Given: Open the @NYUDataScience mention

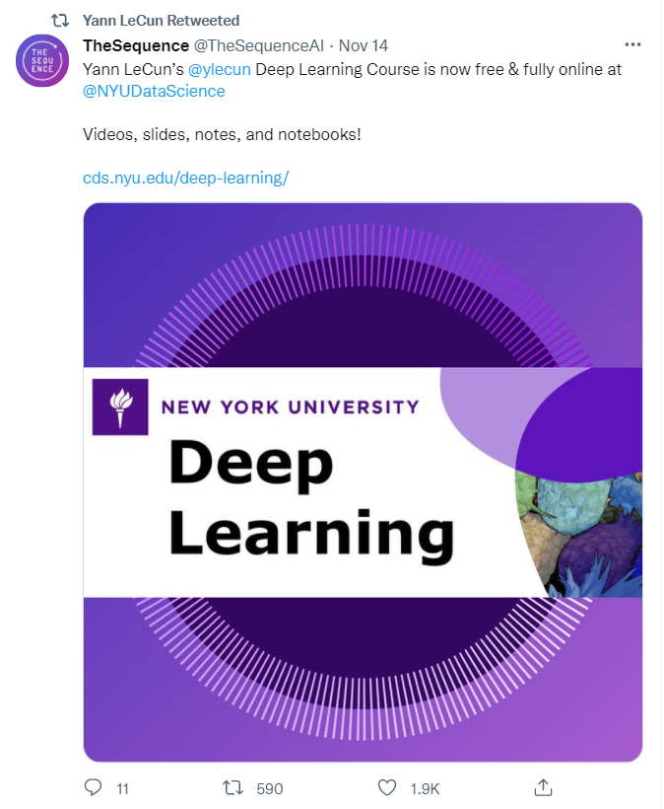Looking at the screenshot, I should click(x=154, y=91).
